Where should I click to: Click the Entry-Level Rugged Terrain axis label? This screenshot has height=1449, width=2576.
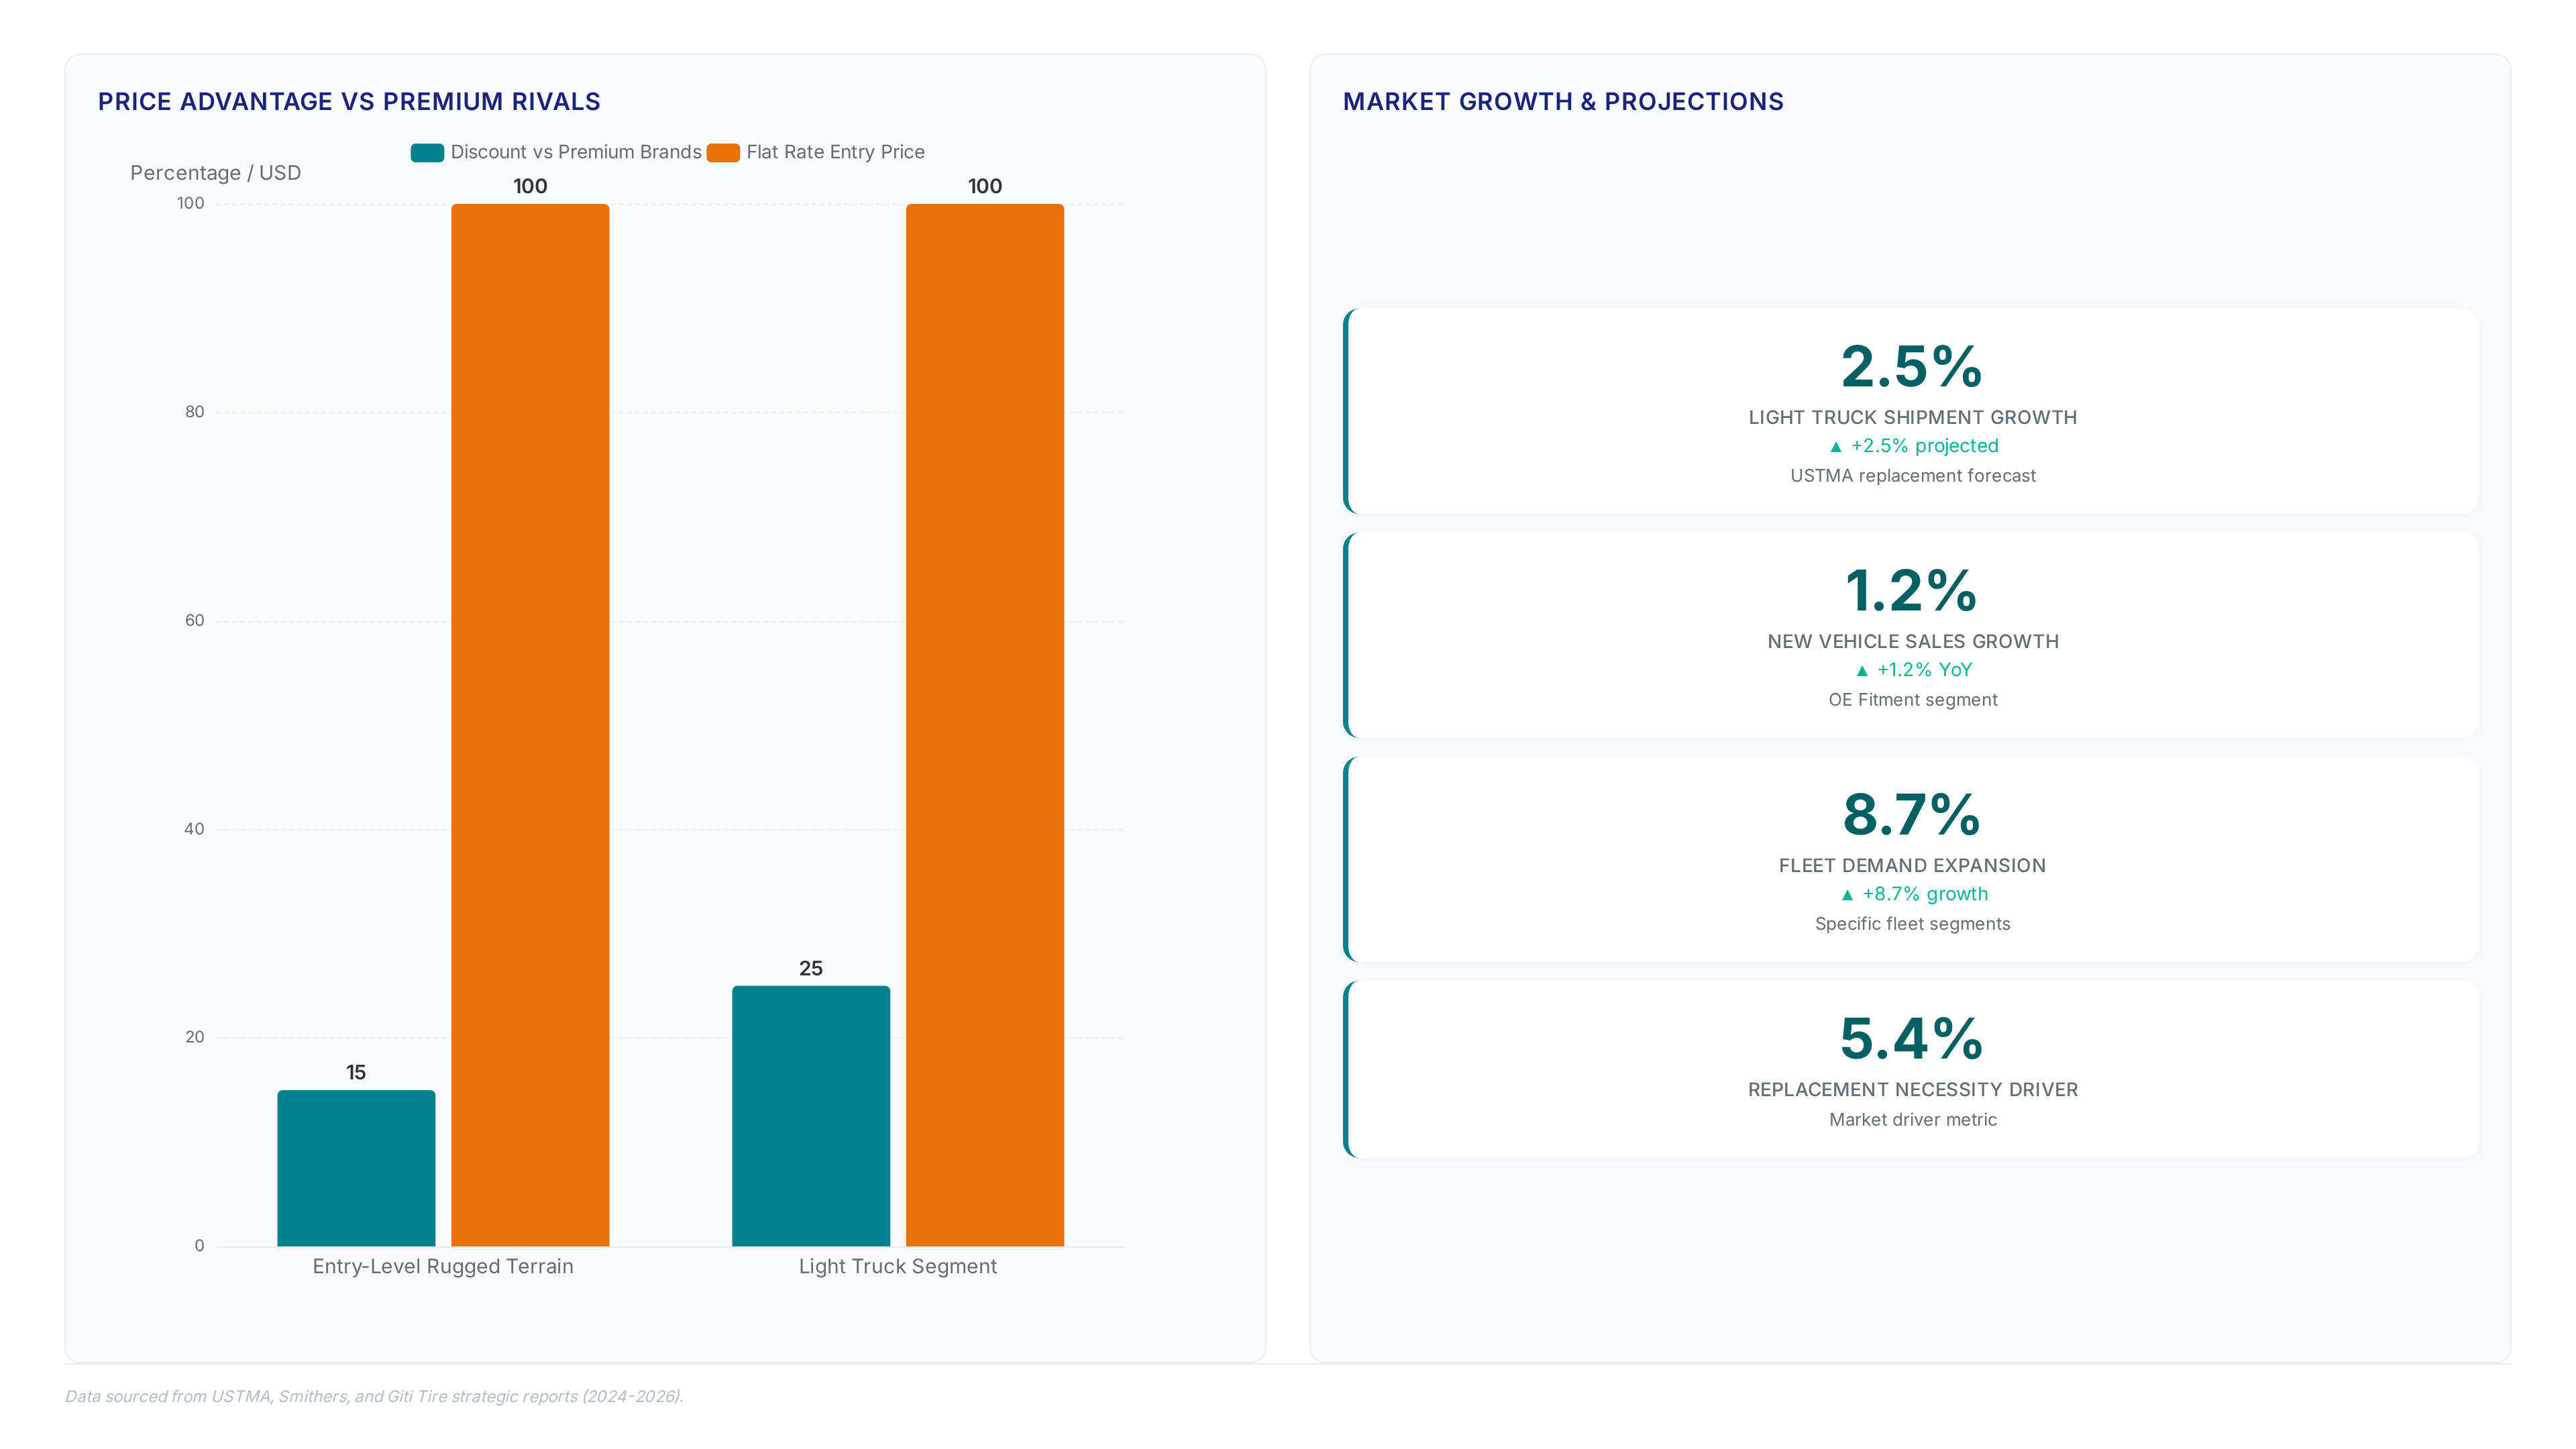tap(443, 1267)
